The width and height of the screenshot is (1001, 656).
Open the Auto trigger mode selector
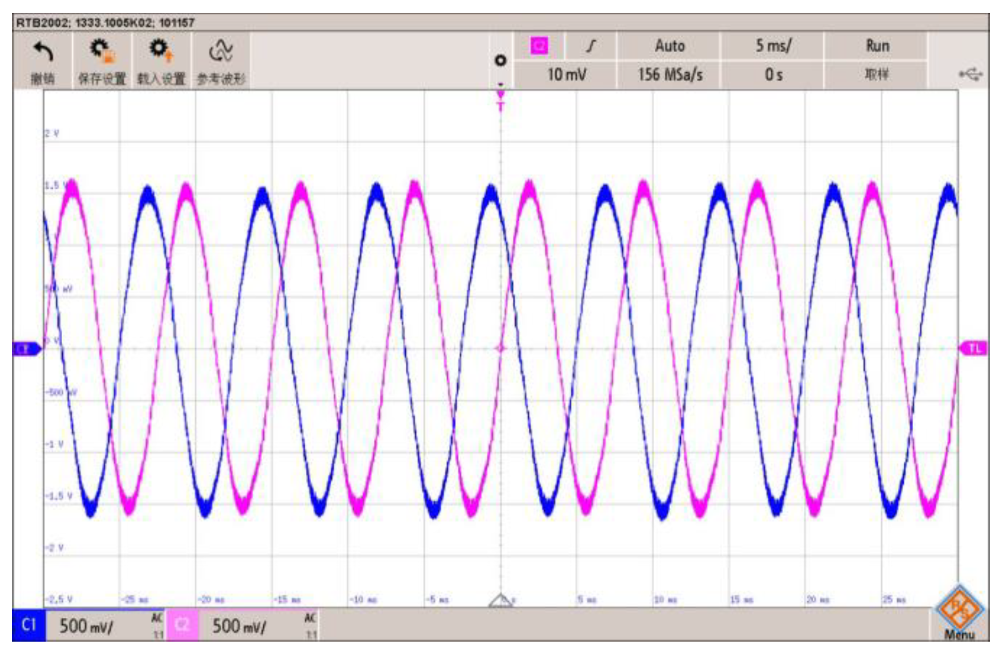pos(669,46)
